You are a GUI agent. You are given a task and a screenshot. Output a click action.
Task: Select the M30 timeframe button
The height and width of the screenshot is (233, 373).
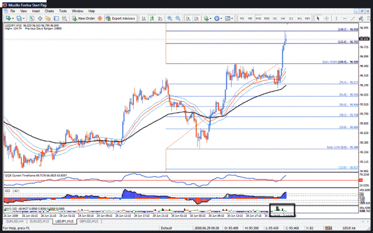(x=267, y=18)
